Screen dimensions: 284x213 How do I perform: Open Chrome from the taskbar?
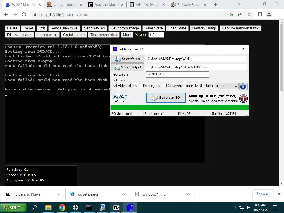pos(62,207)
